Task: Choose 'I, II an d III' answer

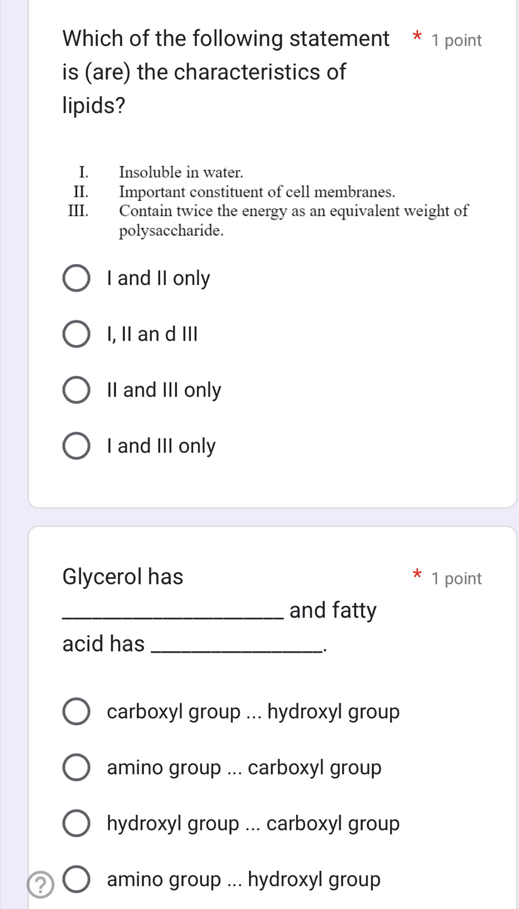Action: click(76, 334)
